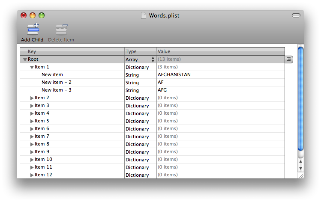
Task: Select the AFGHANISTAN value cell
Action: pyautogui.click(x=220, y=74)
